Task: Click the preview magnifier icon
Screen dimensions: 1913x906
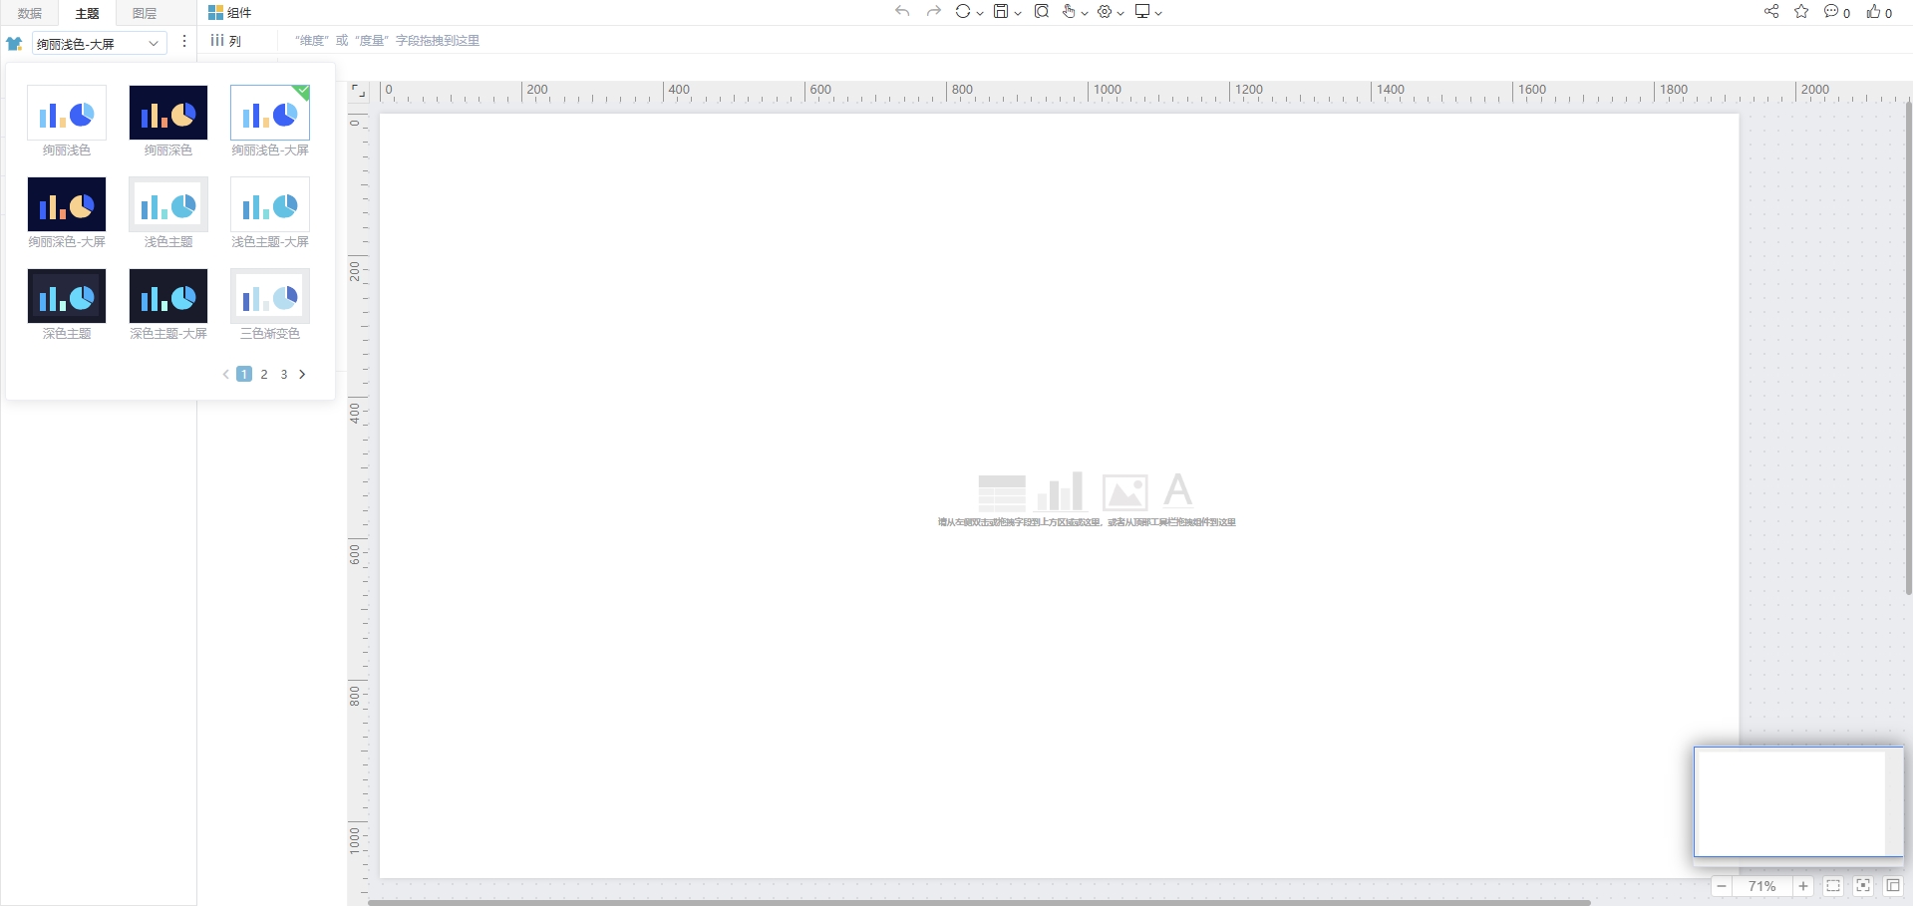Action: point(1042,11)
